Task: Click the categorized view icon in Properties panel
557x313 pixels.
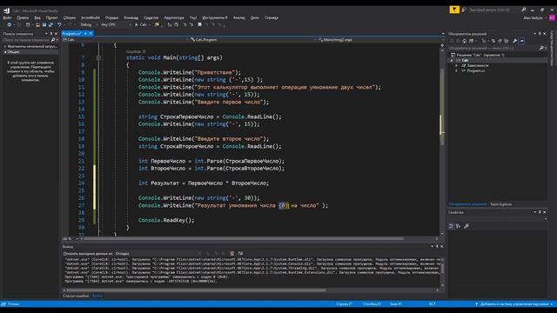Action: click(x=451, y=226)
